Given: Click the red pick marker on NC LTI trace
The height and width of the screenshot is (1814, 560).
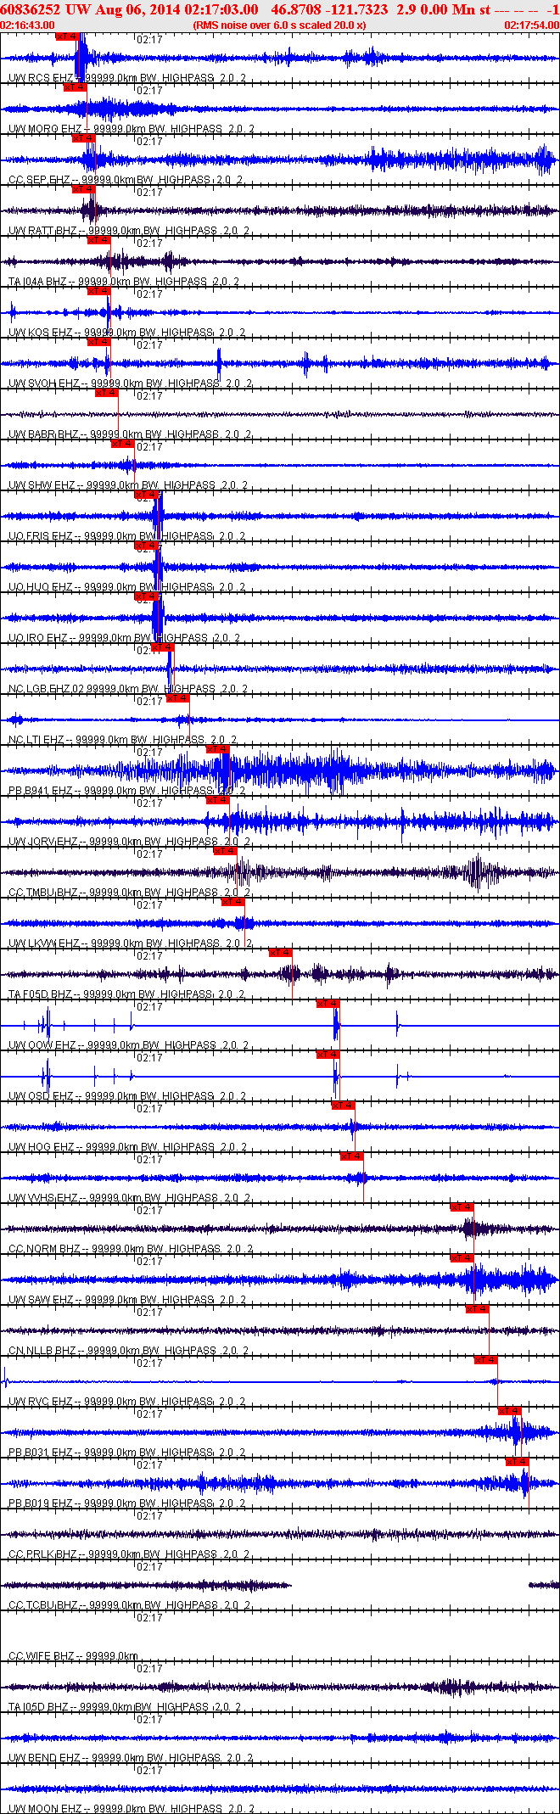Looking at the screenshot, I should [177, 697].
